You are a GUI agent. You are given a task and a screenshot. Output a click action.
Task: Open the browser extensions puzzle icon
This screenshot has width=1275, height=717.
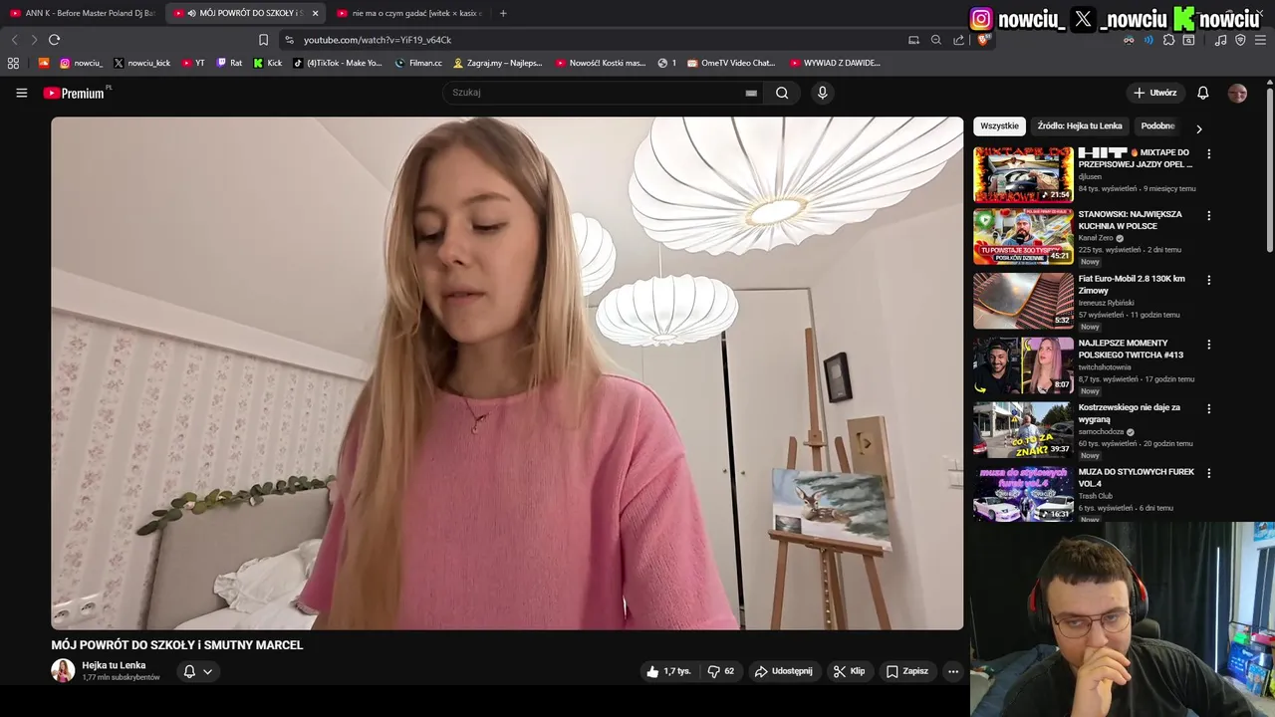1168,40
